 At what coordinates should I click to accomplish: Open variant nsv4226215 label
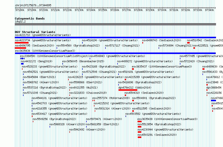click(96, 77)
